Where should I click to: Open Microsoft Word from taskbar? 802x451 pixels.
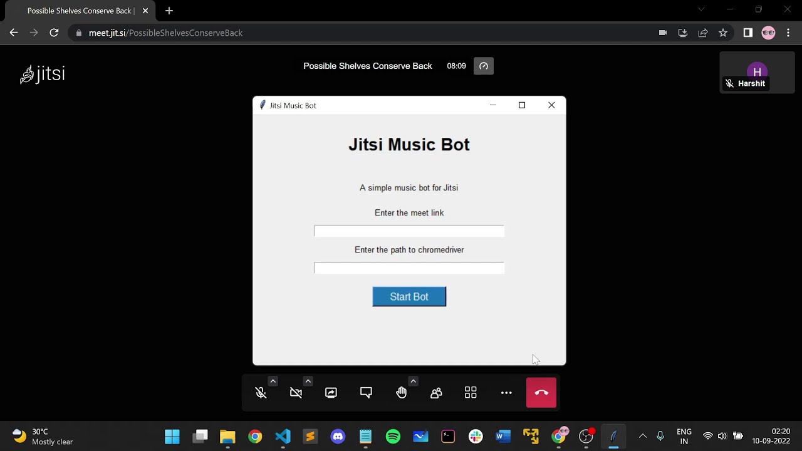(x=503, y=437)
